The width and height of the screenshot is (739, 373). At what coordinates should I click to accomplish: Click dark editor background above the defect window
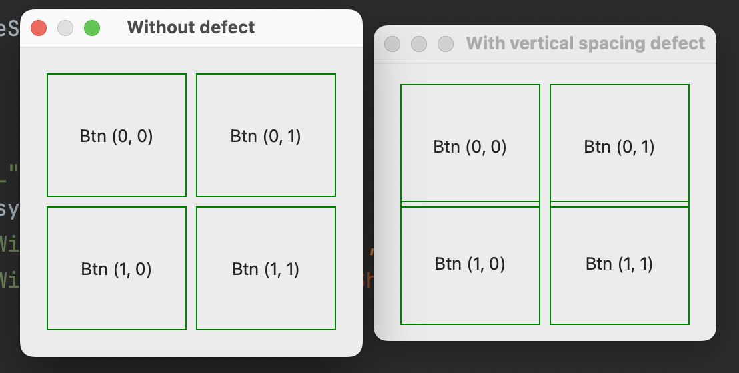point(534,12)
